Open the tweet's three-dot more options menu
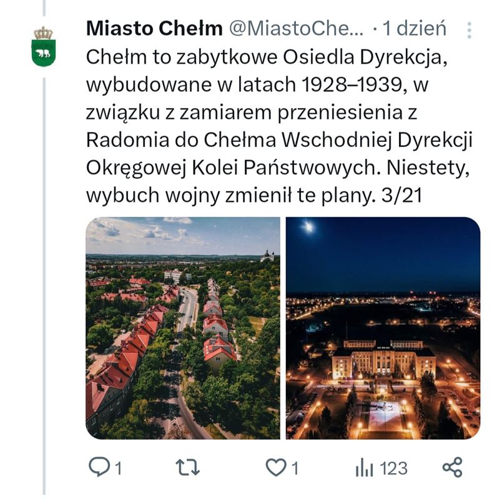The width and height of the screenshot is (497, 500). (x=470, y=29)
